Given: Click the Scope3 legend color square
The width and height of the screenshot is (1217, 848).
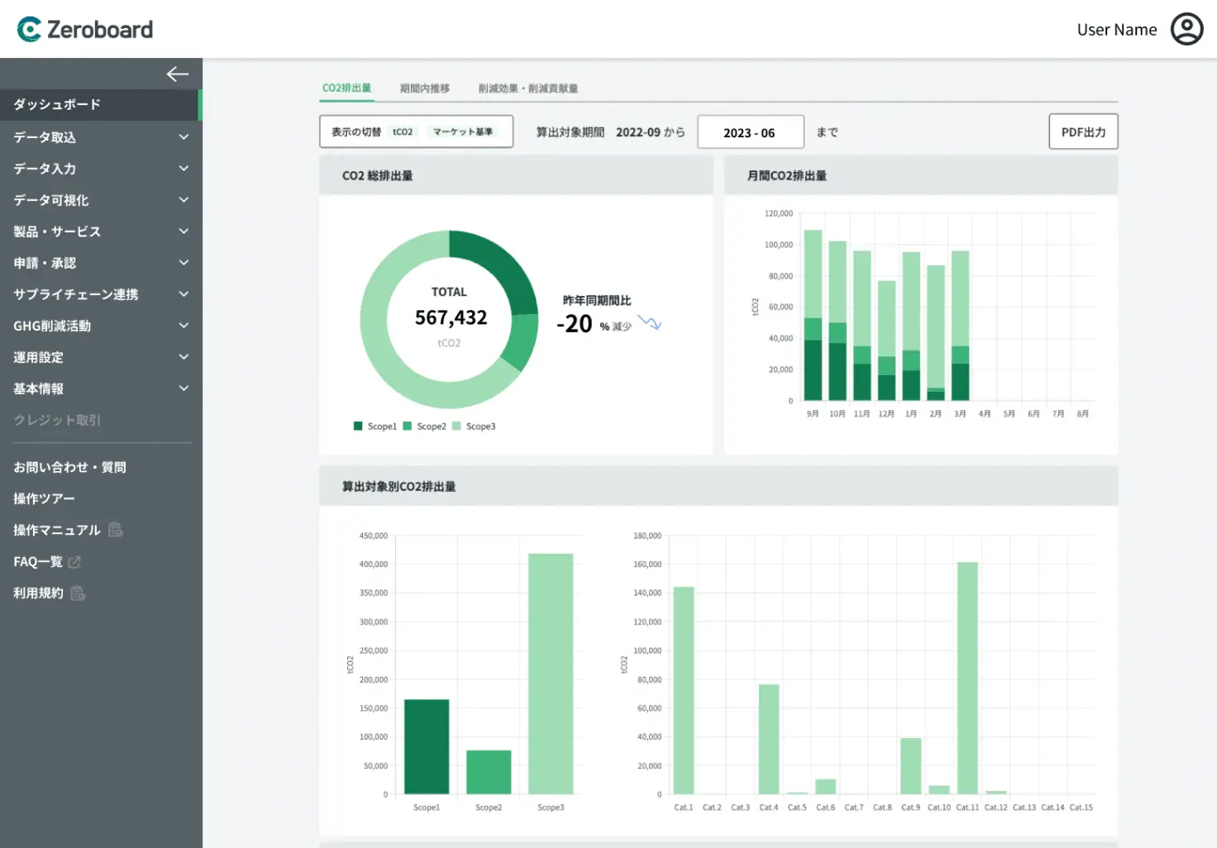Looking at the screenshot, I should tap(456, 426).
